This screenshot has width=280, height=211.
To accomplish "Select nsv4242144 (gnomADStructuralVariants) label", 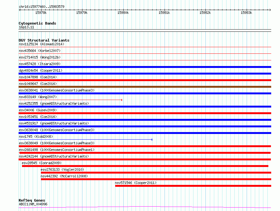I will [54, 156].
